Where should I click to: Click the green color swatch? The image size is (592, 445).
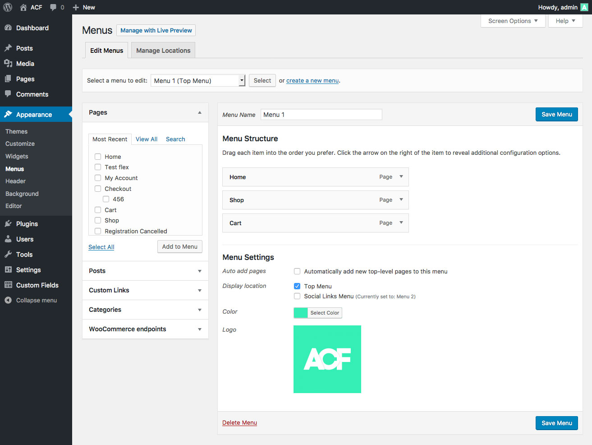pos(301,313)
